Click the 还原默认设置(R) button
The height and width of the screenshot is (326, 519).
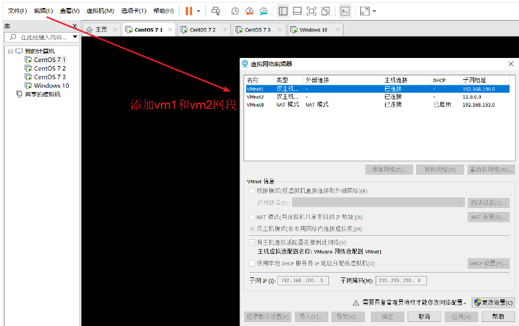point(268,317)
